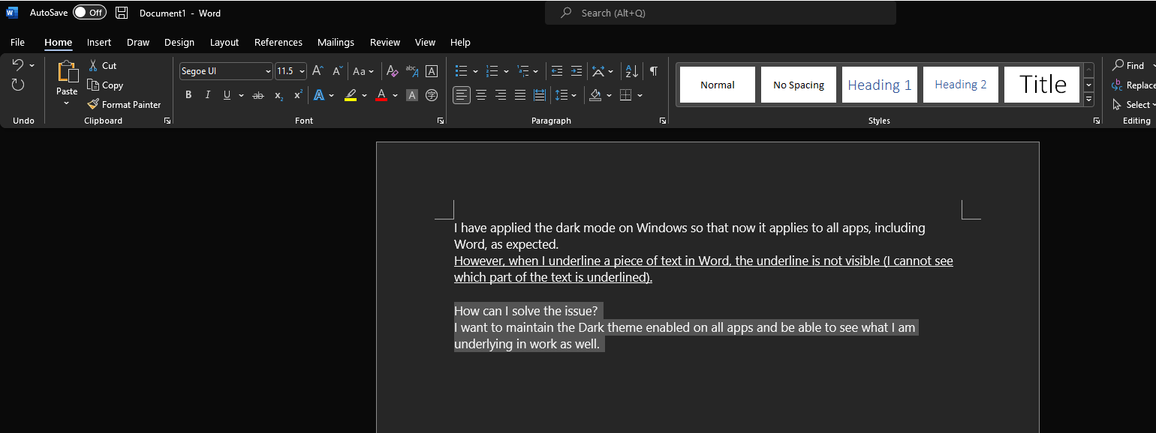Toggle underline formatting button
This screenshot has width=1156, height=433.
pos(227,95)
